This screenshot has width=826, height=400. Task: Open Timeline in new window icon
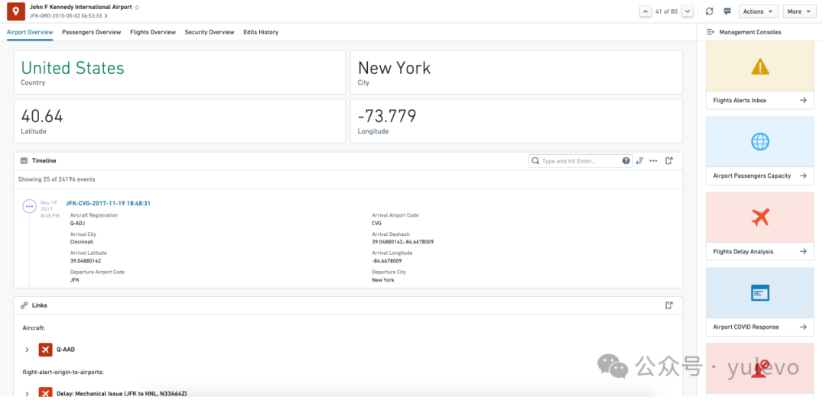click(x=669, y=161)
